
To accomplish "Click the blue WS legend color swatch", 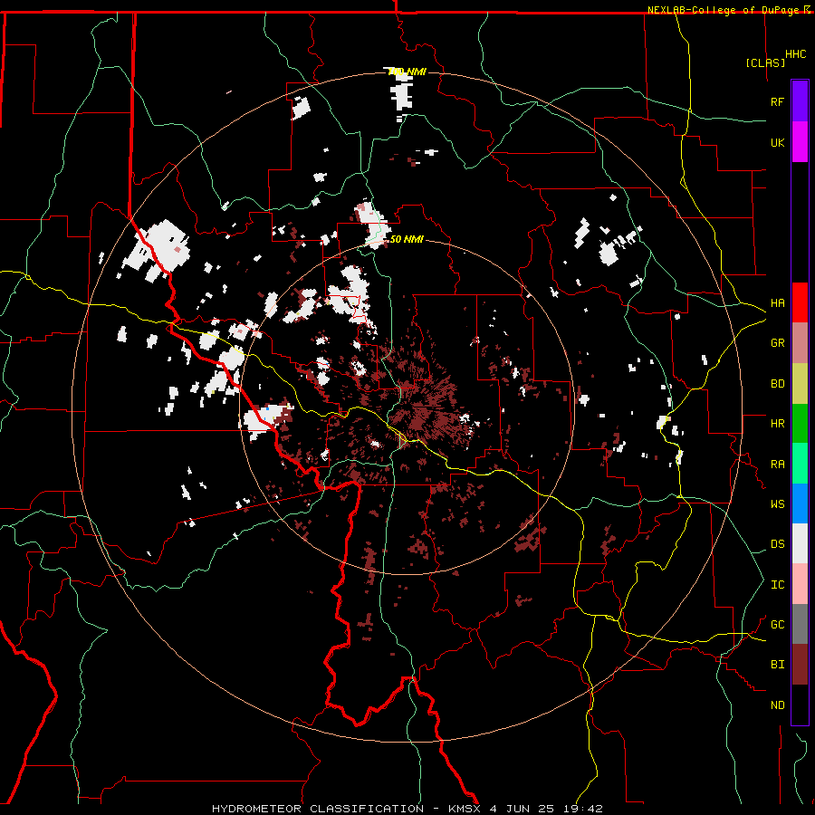I will [800, 503].
